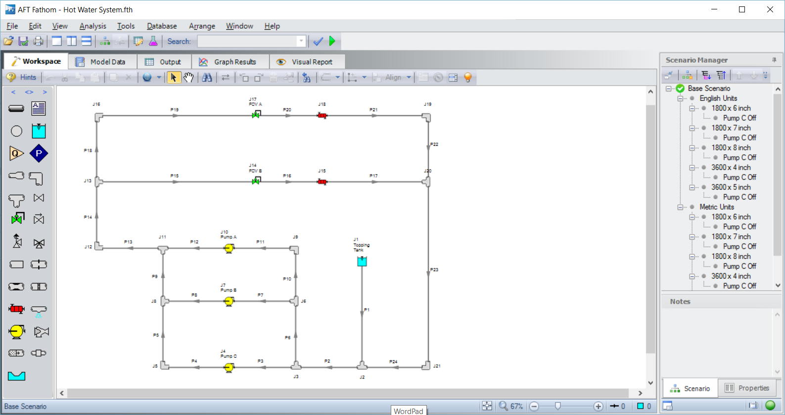This screenshot has height=415, width=785.
Task: Toggle the selection arrow tool
Action: (173, 77)
